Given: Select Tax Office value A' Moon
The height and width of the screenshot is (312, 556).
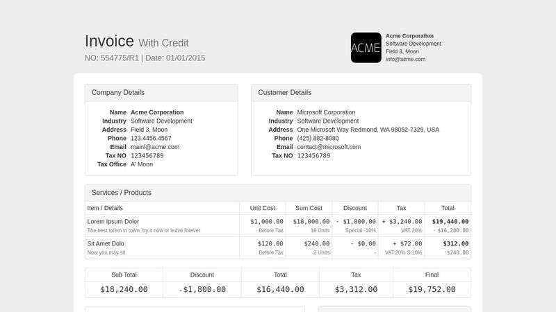Looking at the screenshot, I should point(142,164).
